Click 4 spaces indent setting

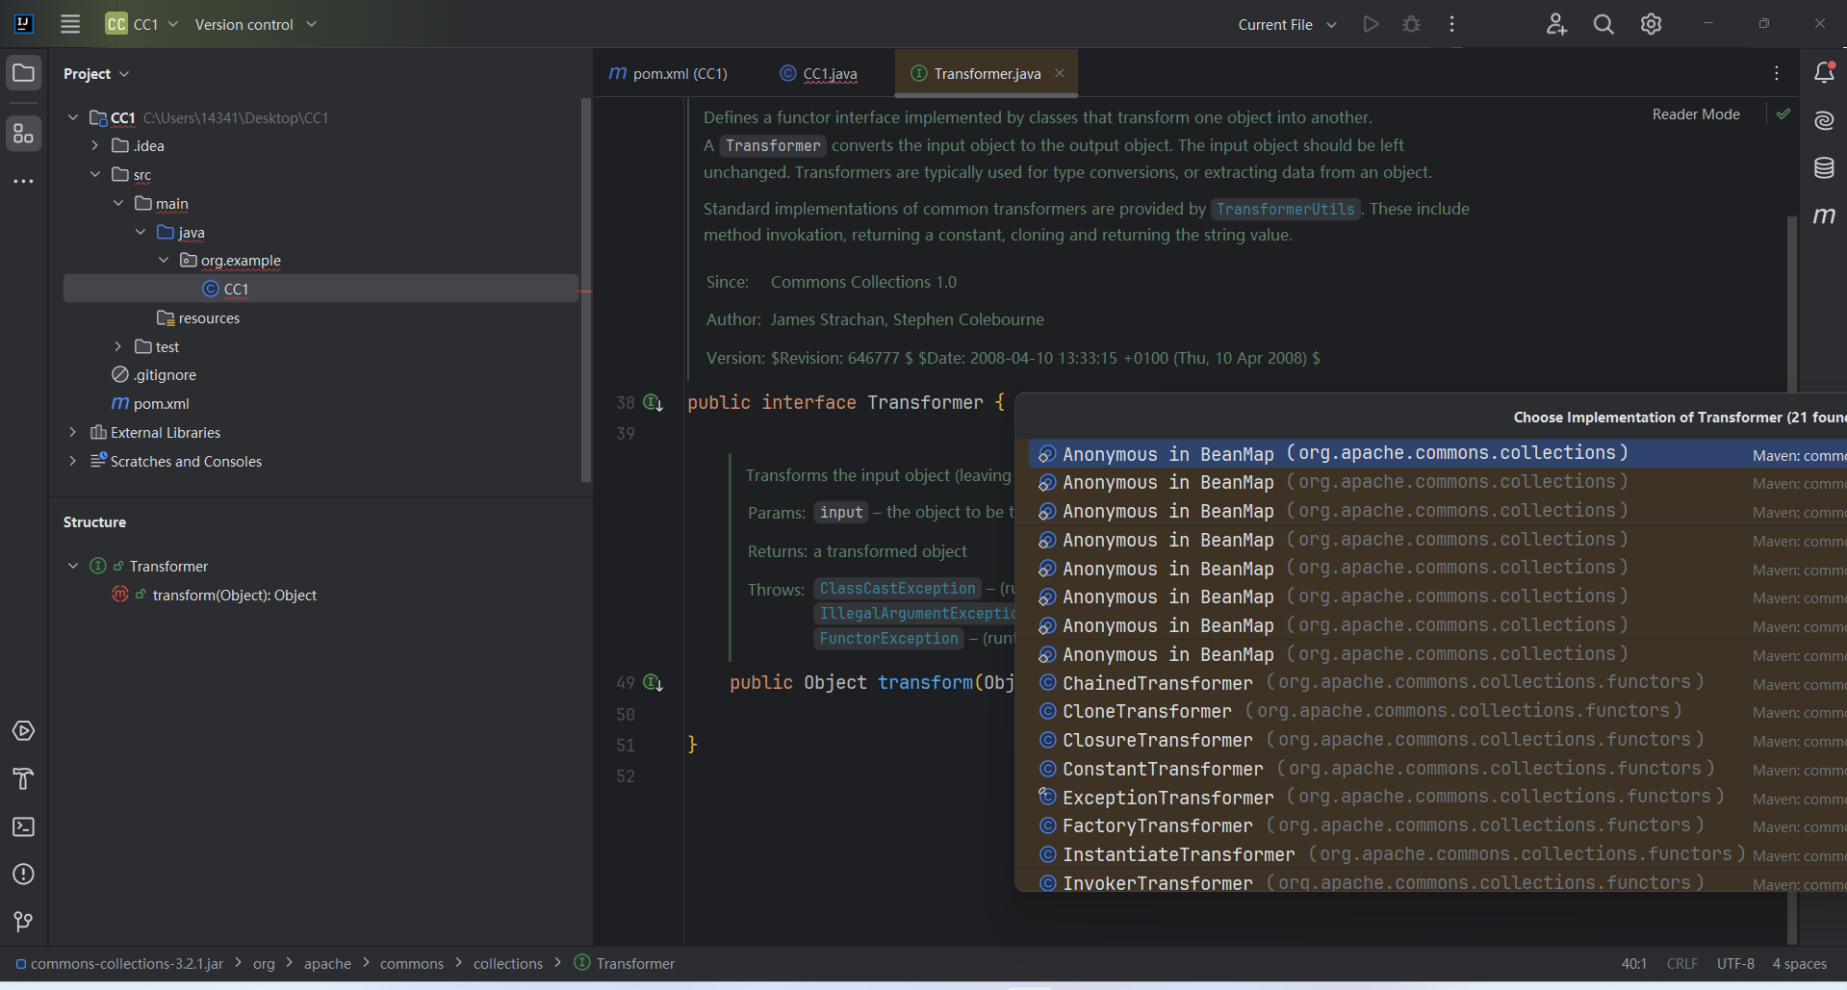1799,964
